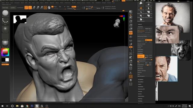The image size is (193, 108).
Task: Click the L.Sym local symmetry icon
Action: tap(131, 41)
